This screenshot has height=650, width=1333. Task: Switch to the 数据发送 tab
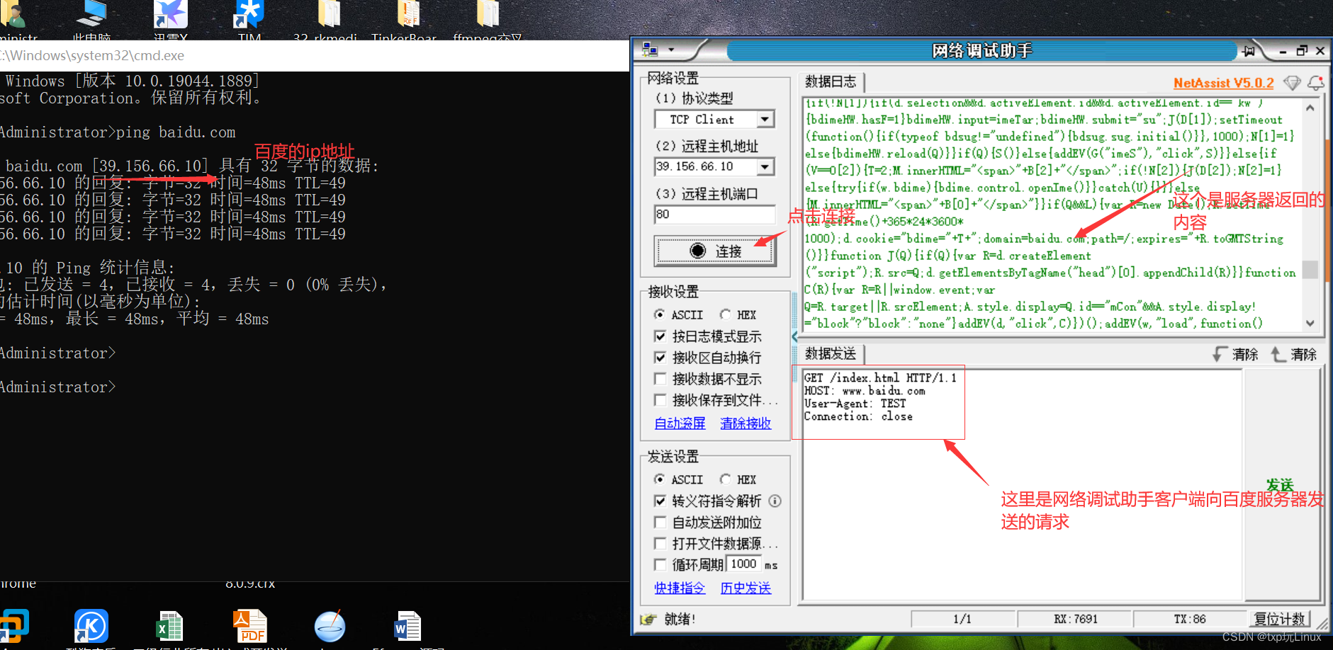[x=831, y=353]
